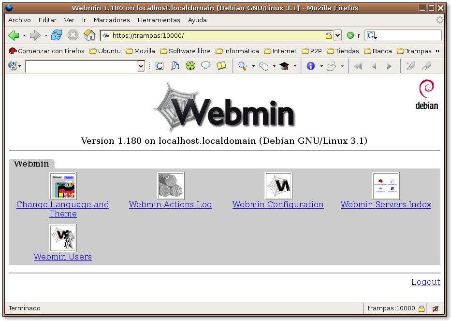Click the Change Language and Theme icon

63,186
